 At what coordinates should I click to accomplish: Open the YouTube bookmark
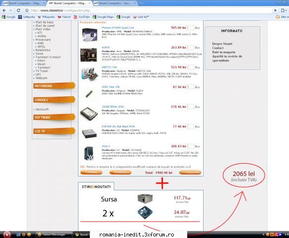81,17
